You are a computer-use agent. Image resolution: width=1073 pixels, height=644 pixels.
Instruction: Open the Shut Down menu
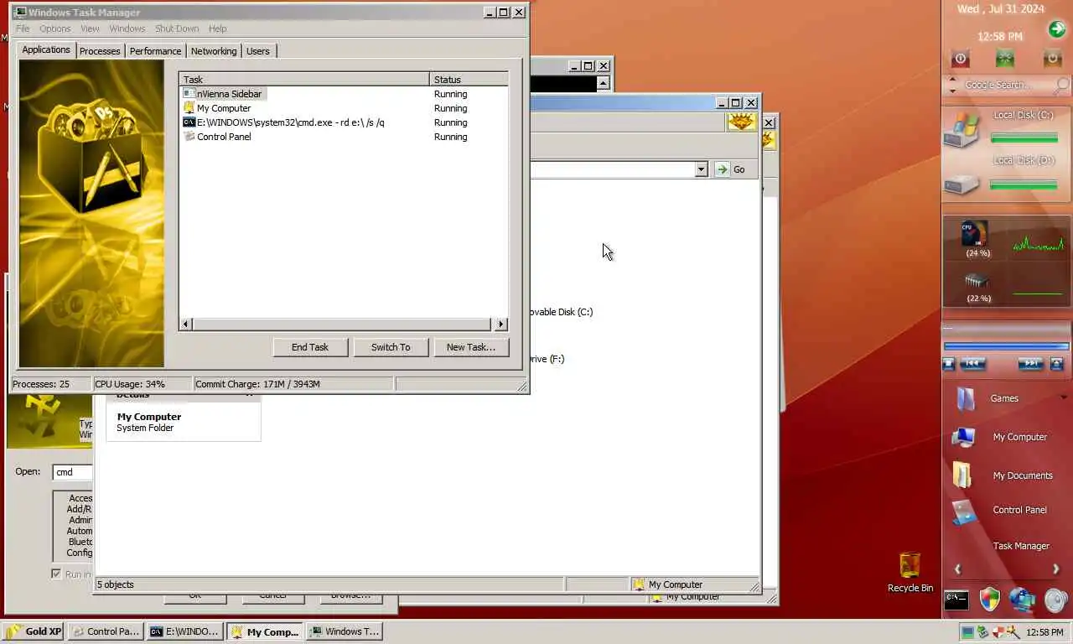(177, 29)
